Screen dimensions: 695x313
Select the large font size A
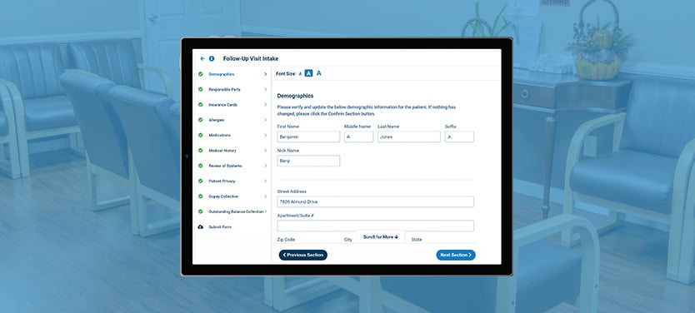coord(318,73)
